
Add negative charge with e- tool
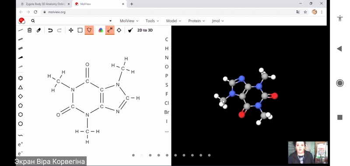[x=21, y=153]
